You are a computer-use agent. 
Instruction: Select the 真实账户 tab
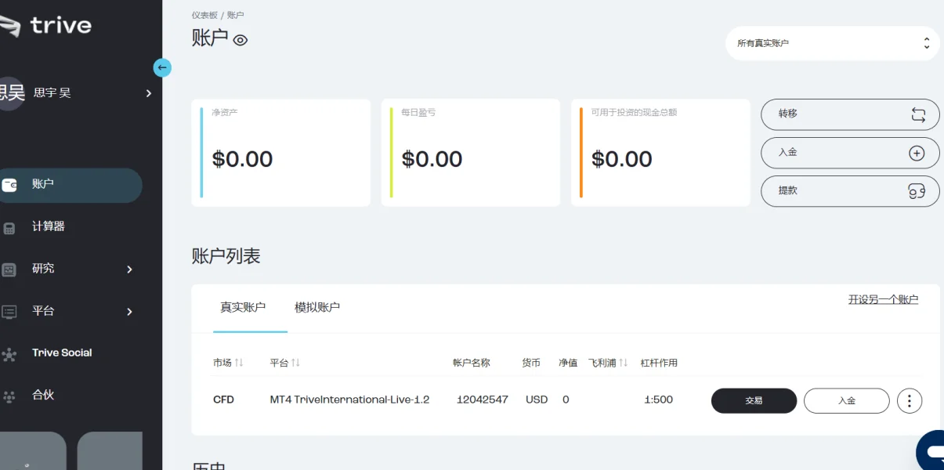[x=243, y=307]
